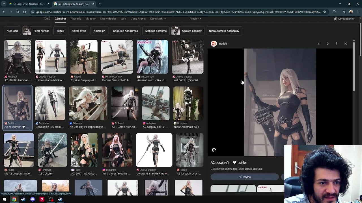Open Behance A2 Cosplay Postapocalyptic thumbnail
Screen dimensions: 362x203
(x=88, y=103)
